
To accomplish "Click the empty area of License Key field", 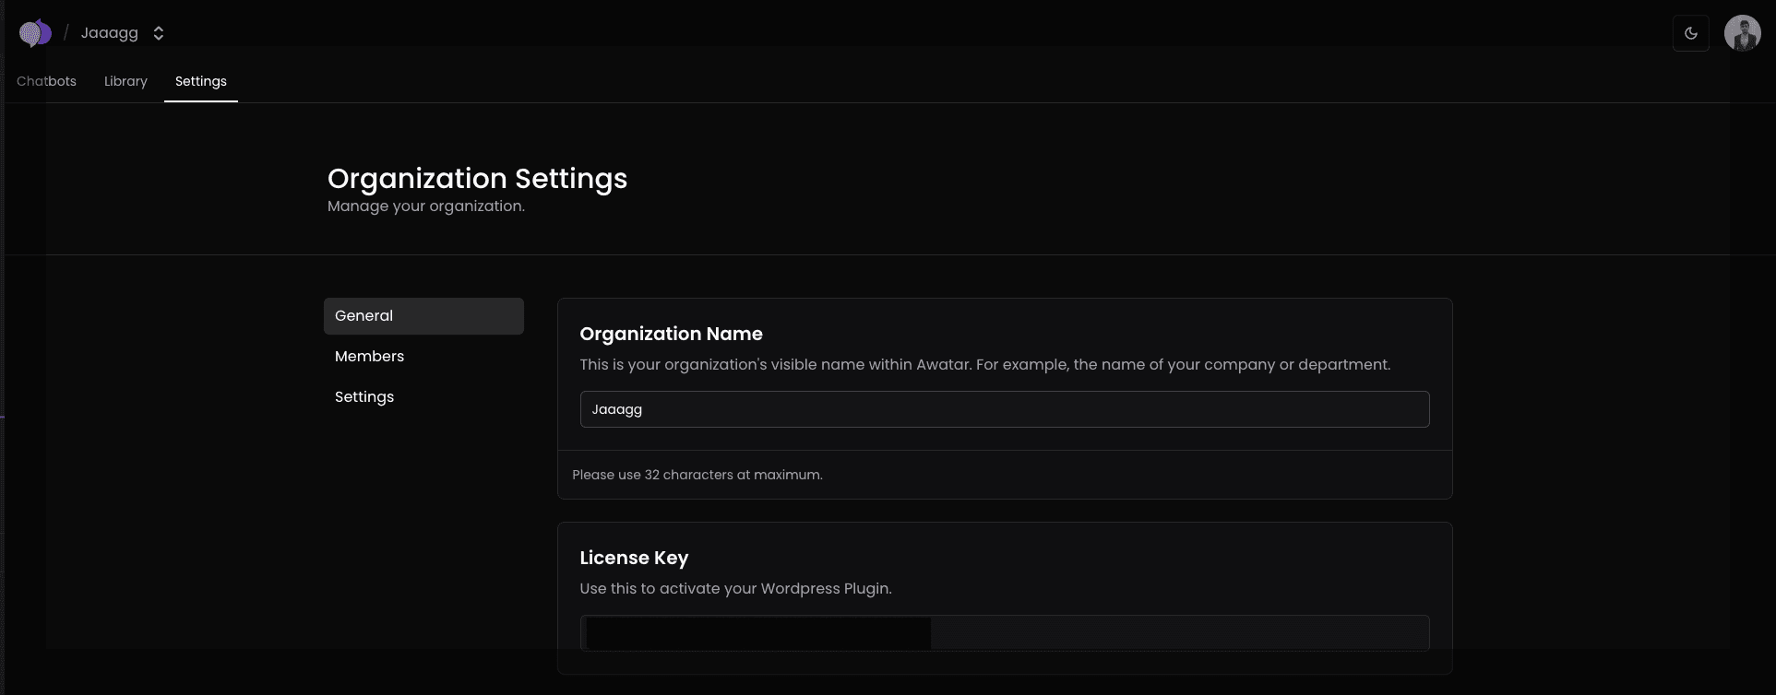I will 1179,633.
